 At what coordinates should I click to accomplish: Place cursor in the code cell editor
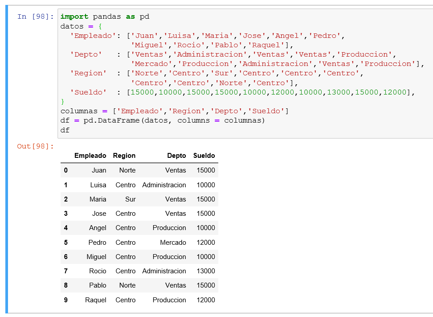pyautogui.click(x=245, y=74)
